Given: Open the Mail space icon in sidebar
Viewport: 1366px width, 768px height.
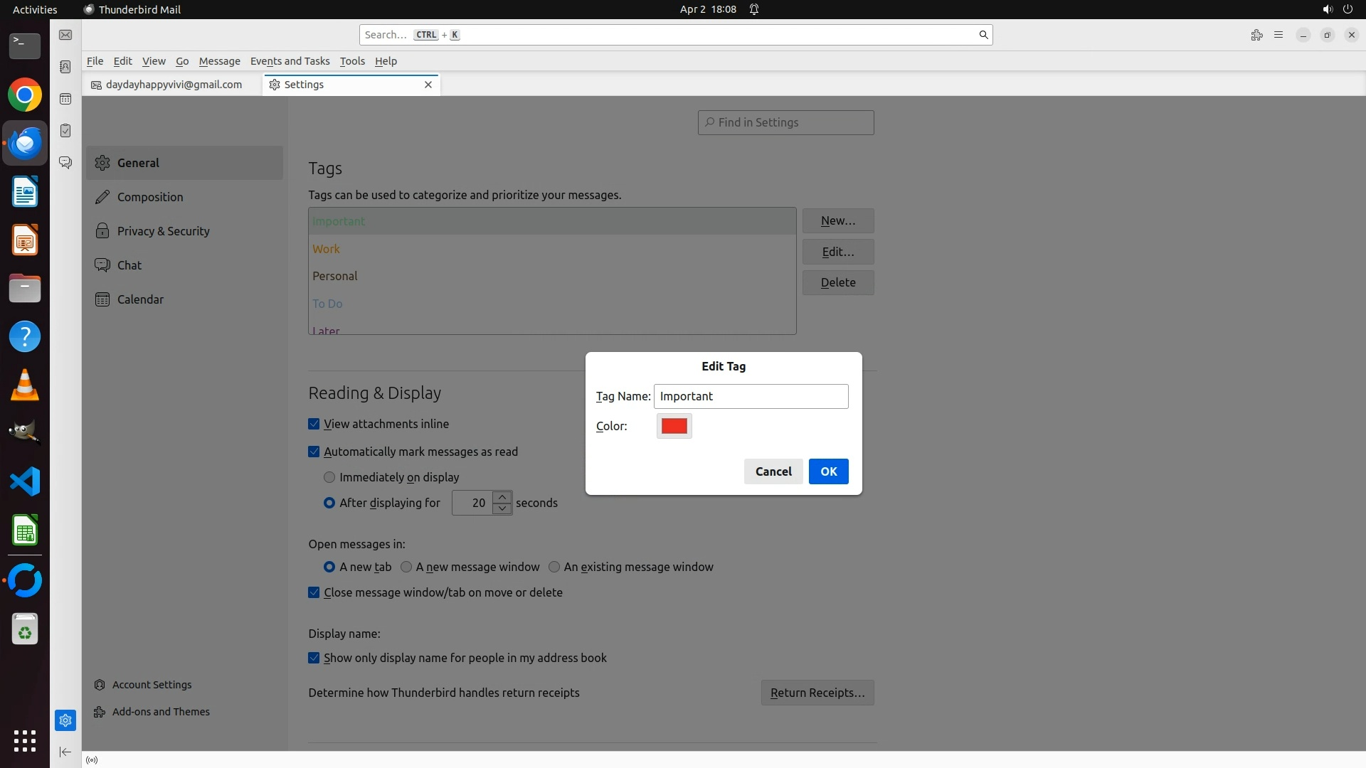Looking at the screenshot, I should pos(65,35).
